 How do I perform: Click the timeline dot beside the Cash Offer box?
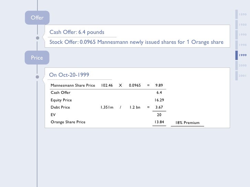tap(37, 38)
